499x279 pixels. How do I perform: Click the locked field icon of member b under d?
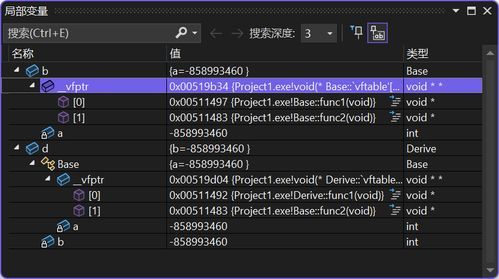47,242
